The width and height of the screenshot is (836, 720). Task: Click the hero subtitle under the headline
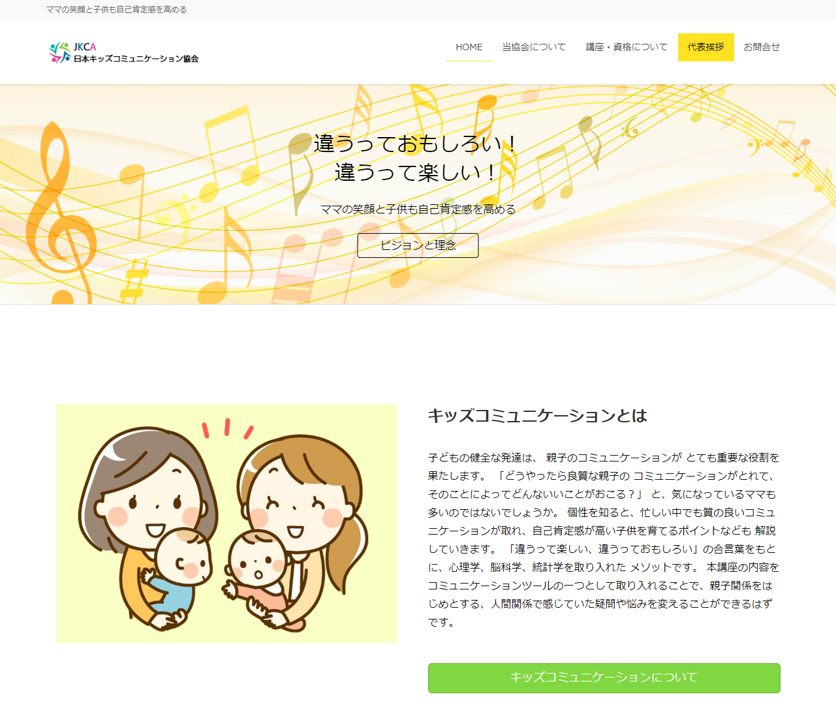pos(418,210)
